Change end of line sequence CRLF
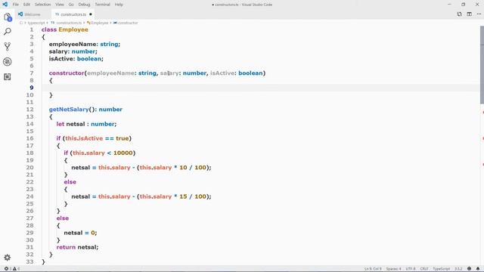 pyautogui.click(x=424, y=269)
